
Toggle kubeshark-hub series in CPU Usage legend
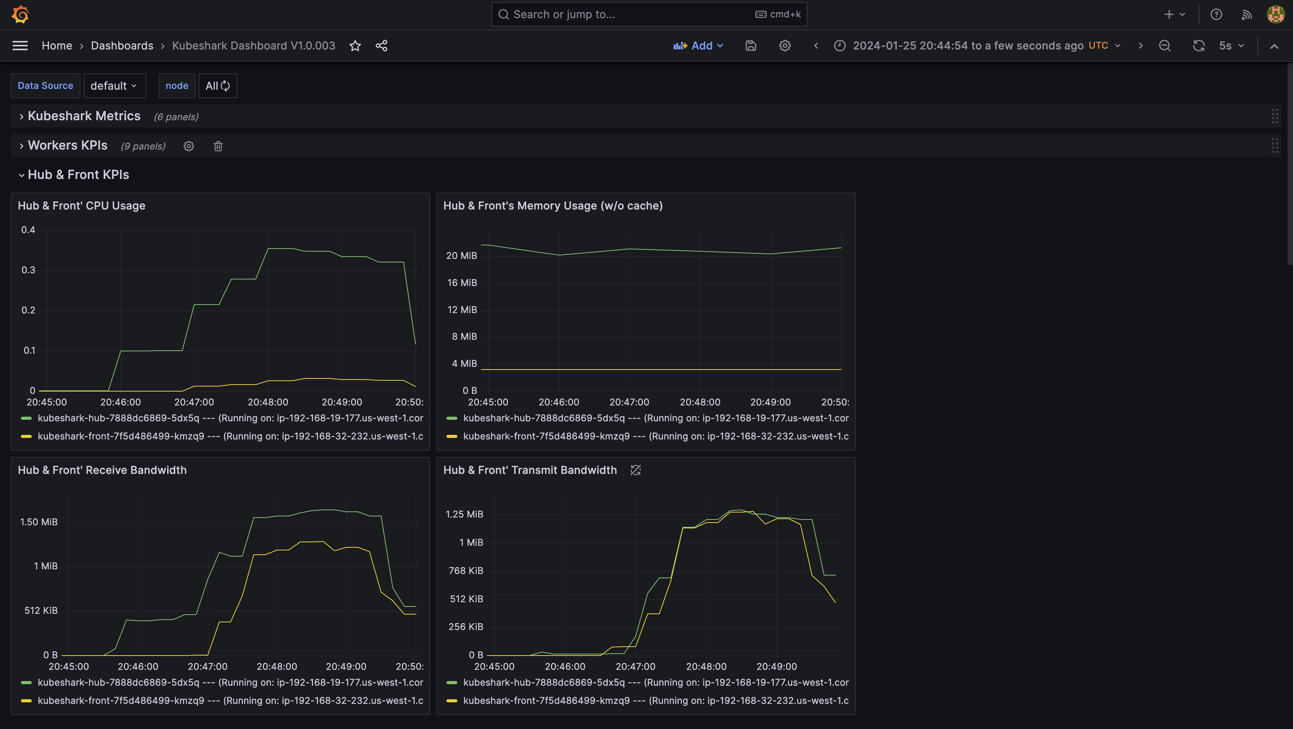[222, 417]
